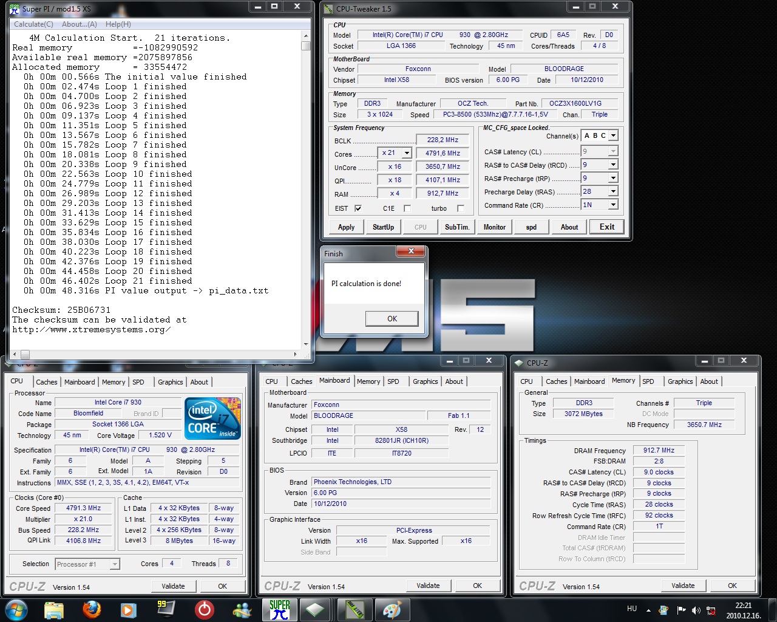The width and height of the screenshot is (777, 622).
Task: Switch to Super PI via taskbar button
Action: (x=279, y=609)
